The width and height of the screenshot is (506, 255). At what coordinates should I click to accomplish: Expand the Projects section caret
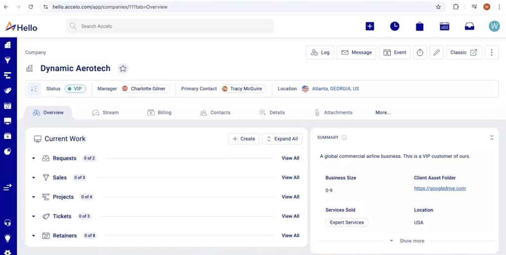[x=33, y=197]
